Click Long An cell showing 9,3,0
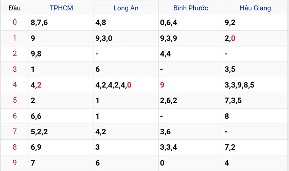Image resolution: width=289 pixels, height=171 pixels. pyautogui.click(x=104, y=39)
